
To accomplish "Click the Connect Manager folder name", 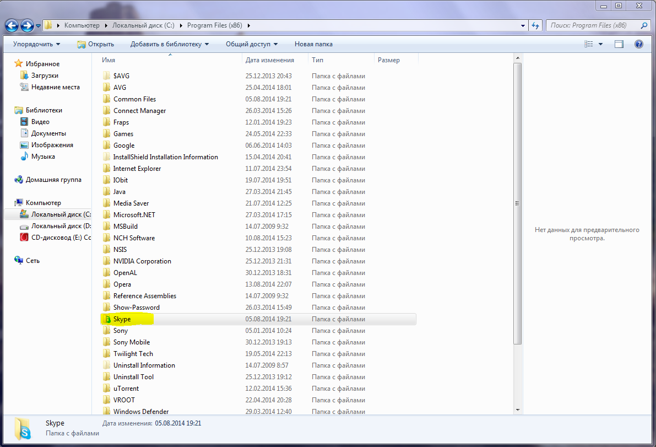I will pos(140,110).
